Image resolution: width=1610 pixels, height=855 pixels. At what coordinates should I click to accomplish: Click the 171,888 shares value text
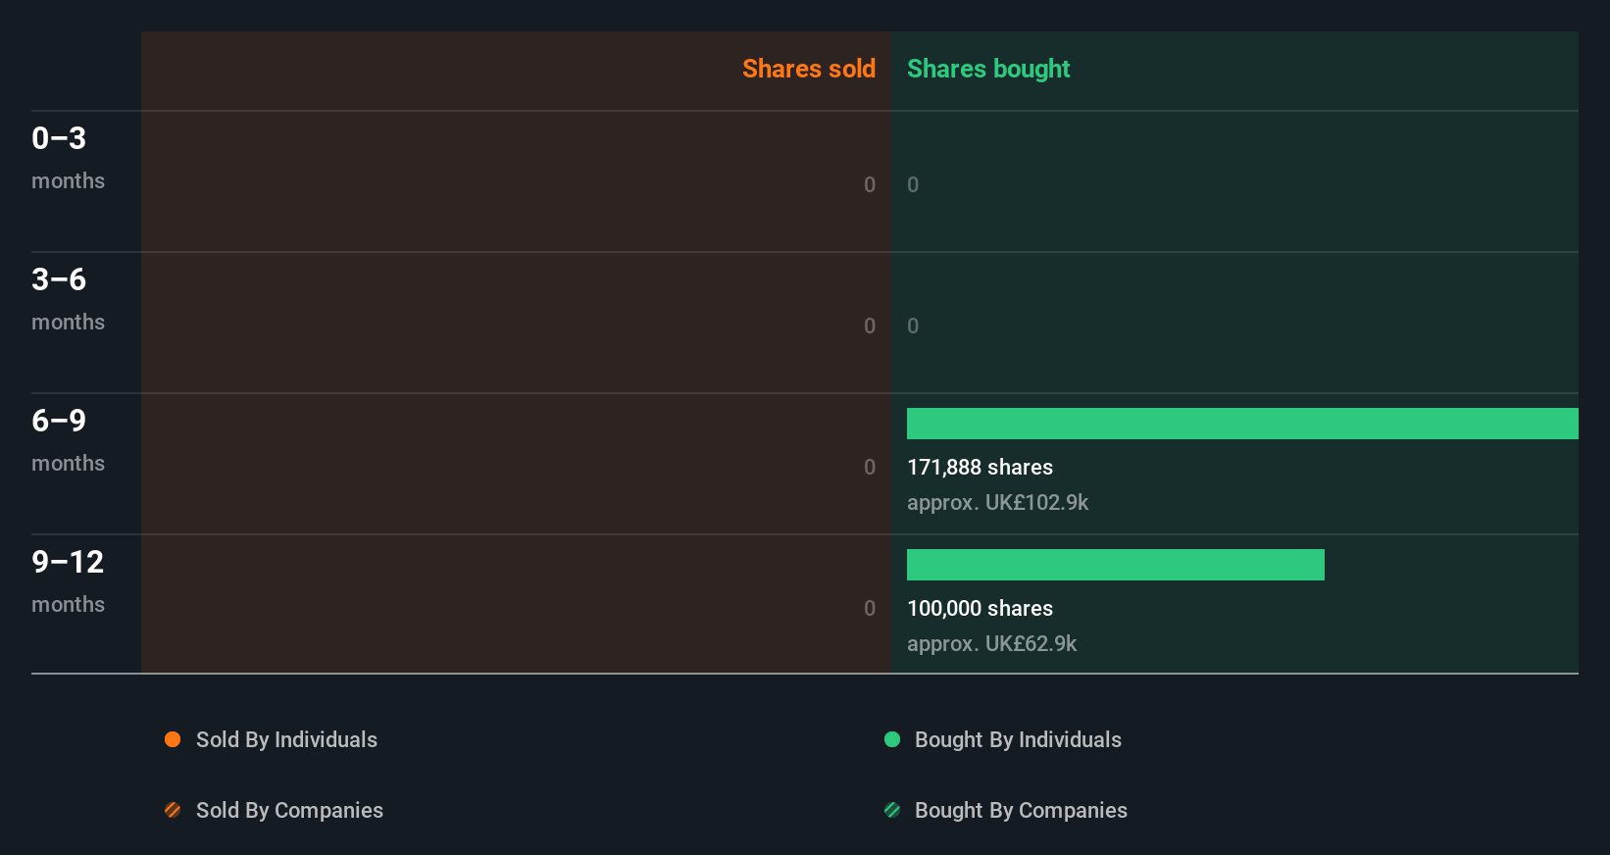point(980,467)
